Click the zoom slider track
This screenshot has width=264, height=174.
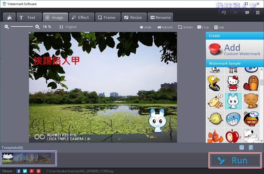(x=22, y=27)
